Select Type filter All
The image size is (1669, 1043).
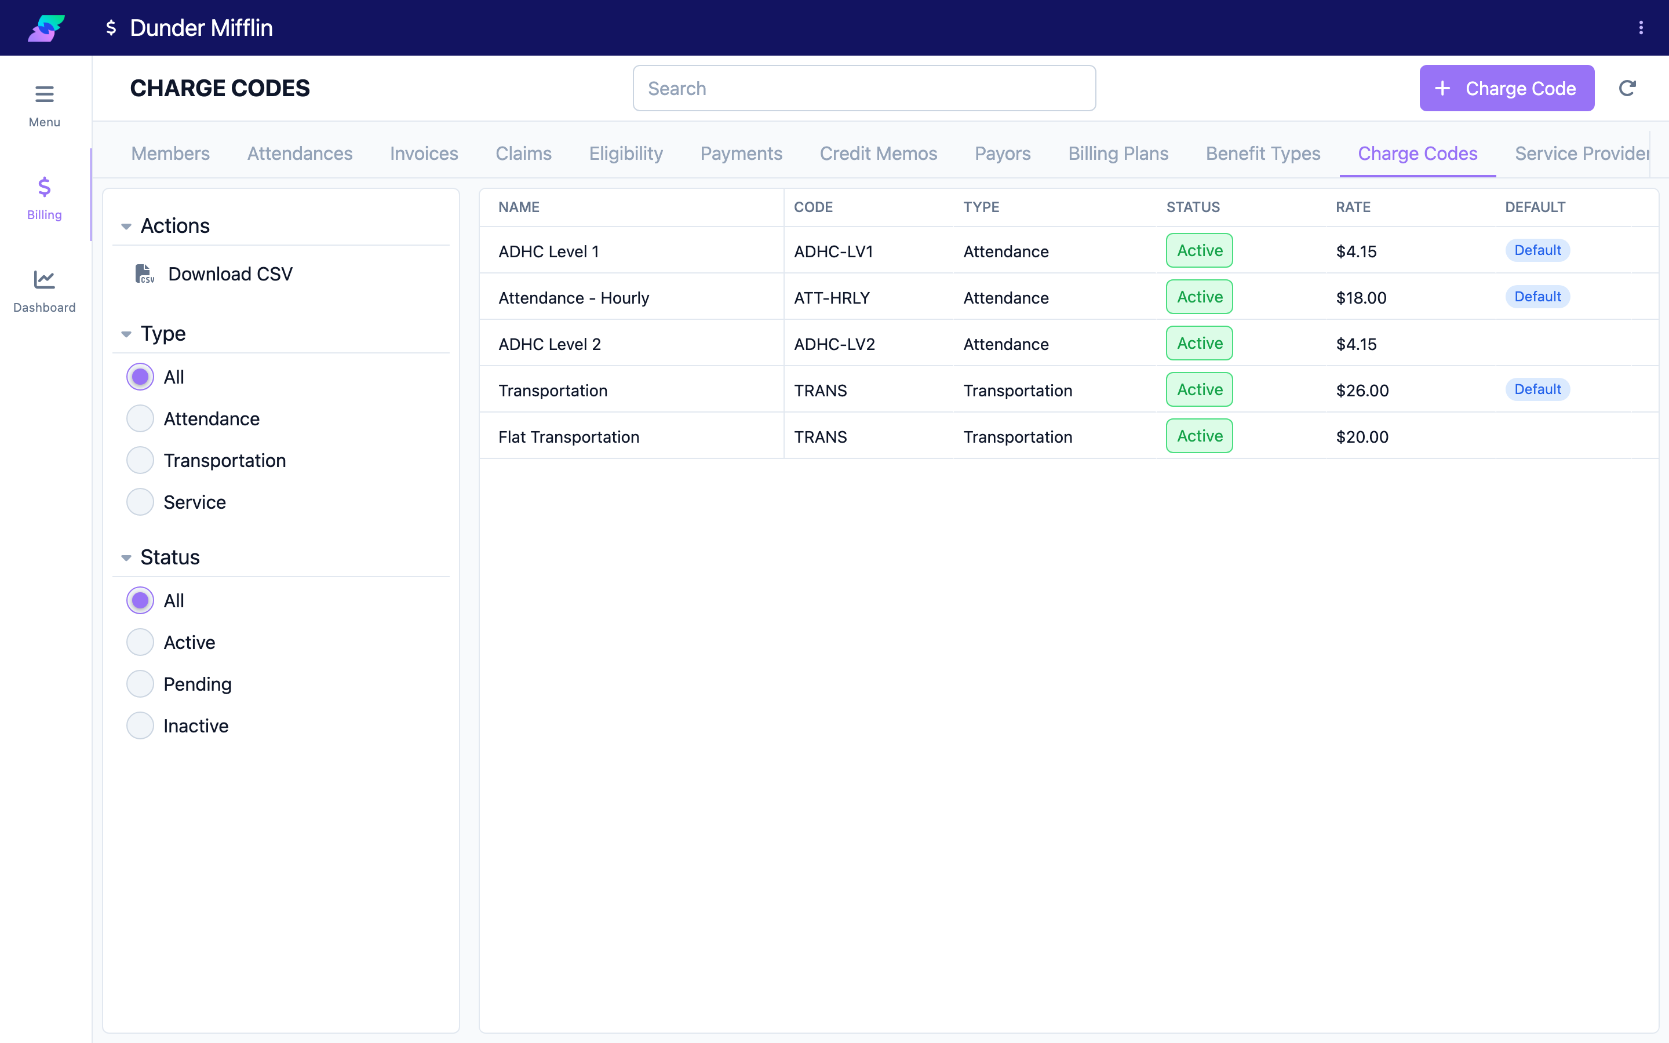click(140, 377)
